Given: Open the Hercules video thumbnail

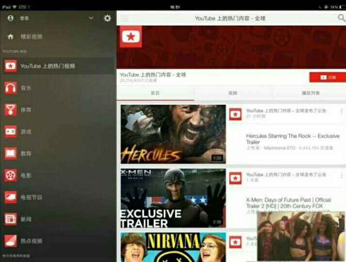Looking at the screenshot, I should [x=173, y=134].
